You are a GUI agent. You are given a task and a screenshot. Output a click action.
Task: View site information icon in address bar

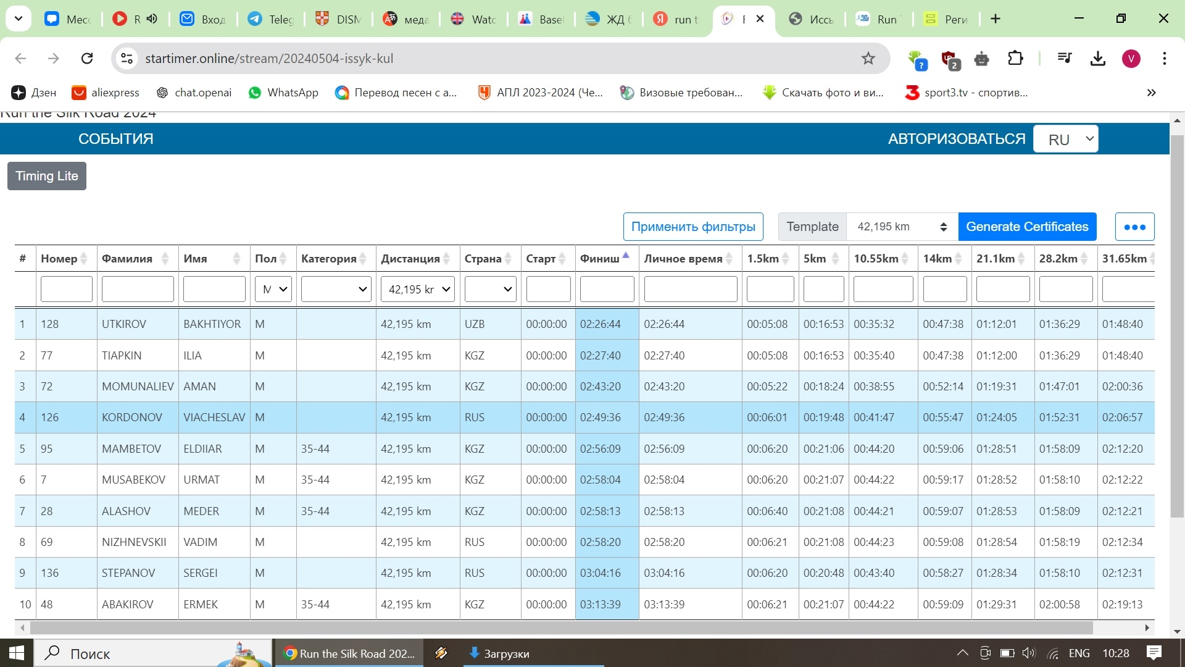click(127, 59)
